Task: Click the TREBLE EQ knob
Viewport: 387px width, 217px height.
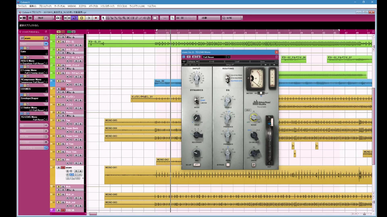Action: point(227,100)
